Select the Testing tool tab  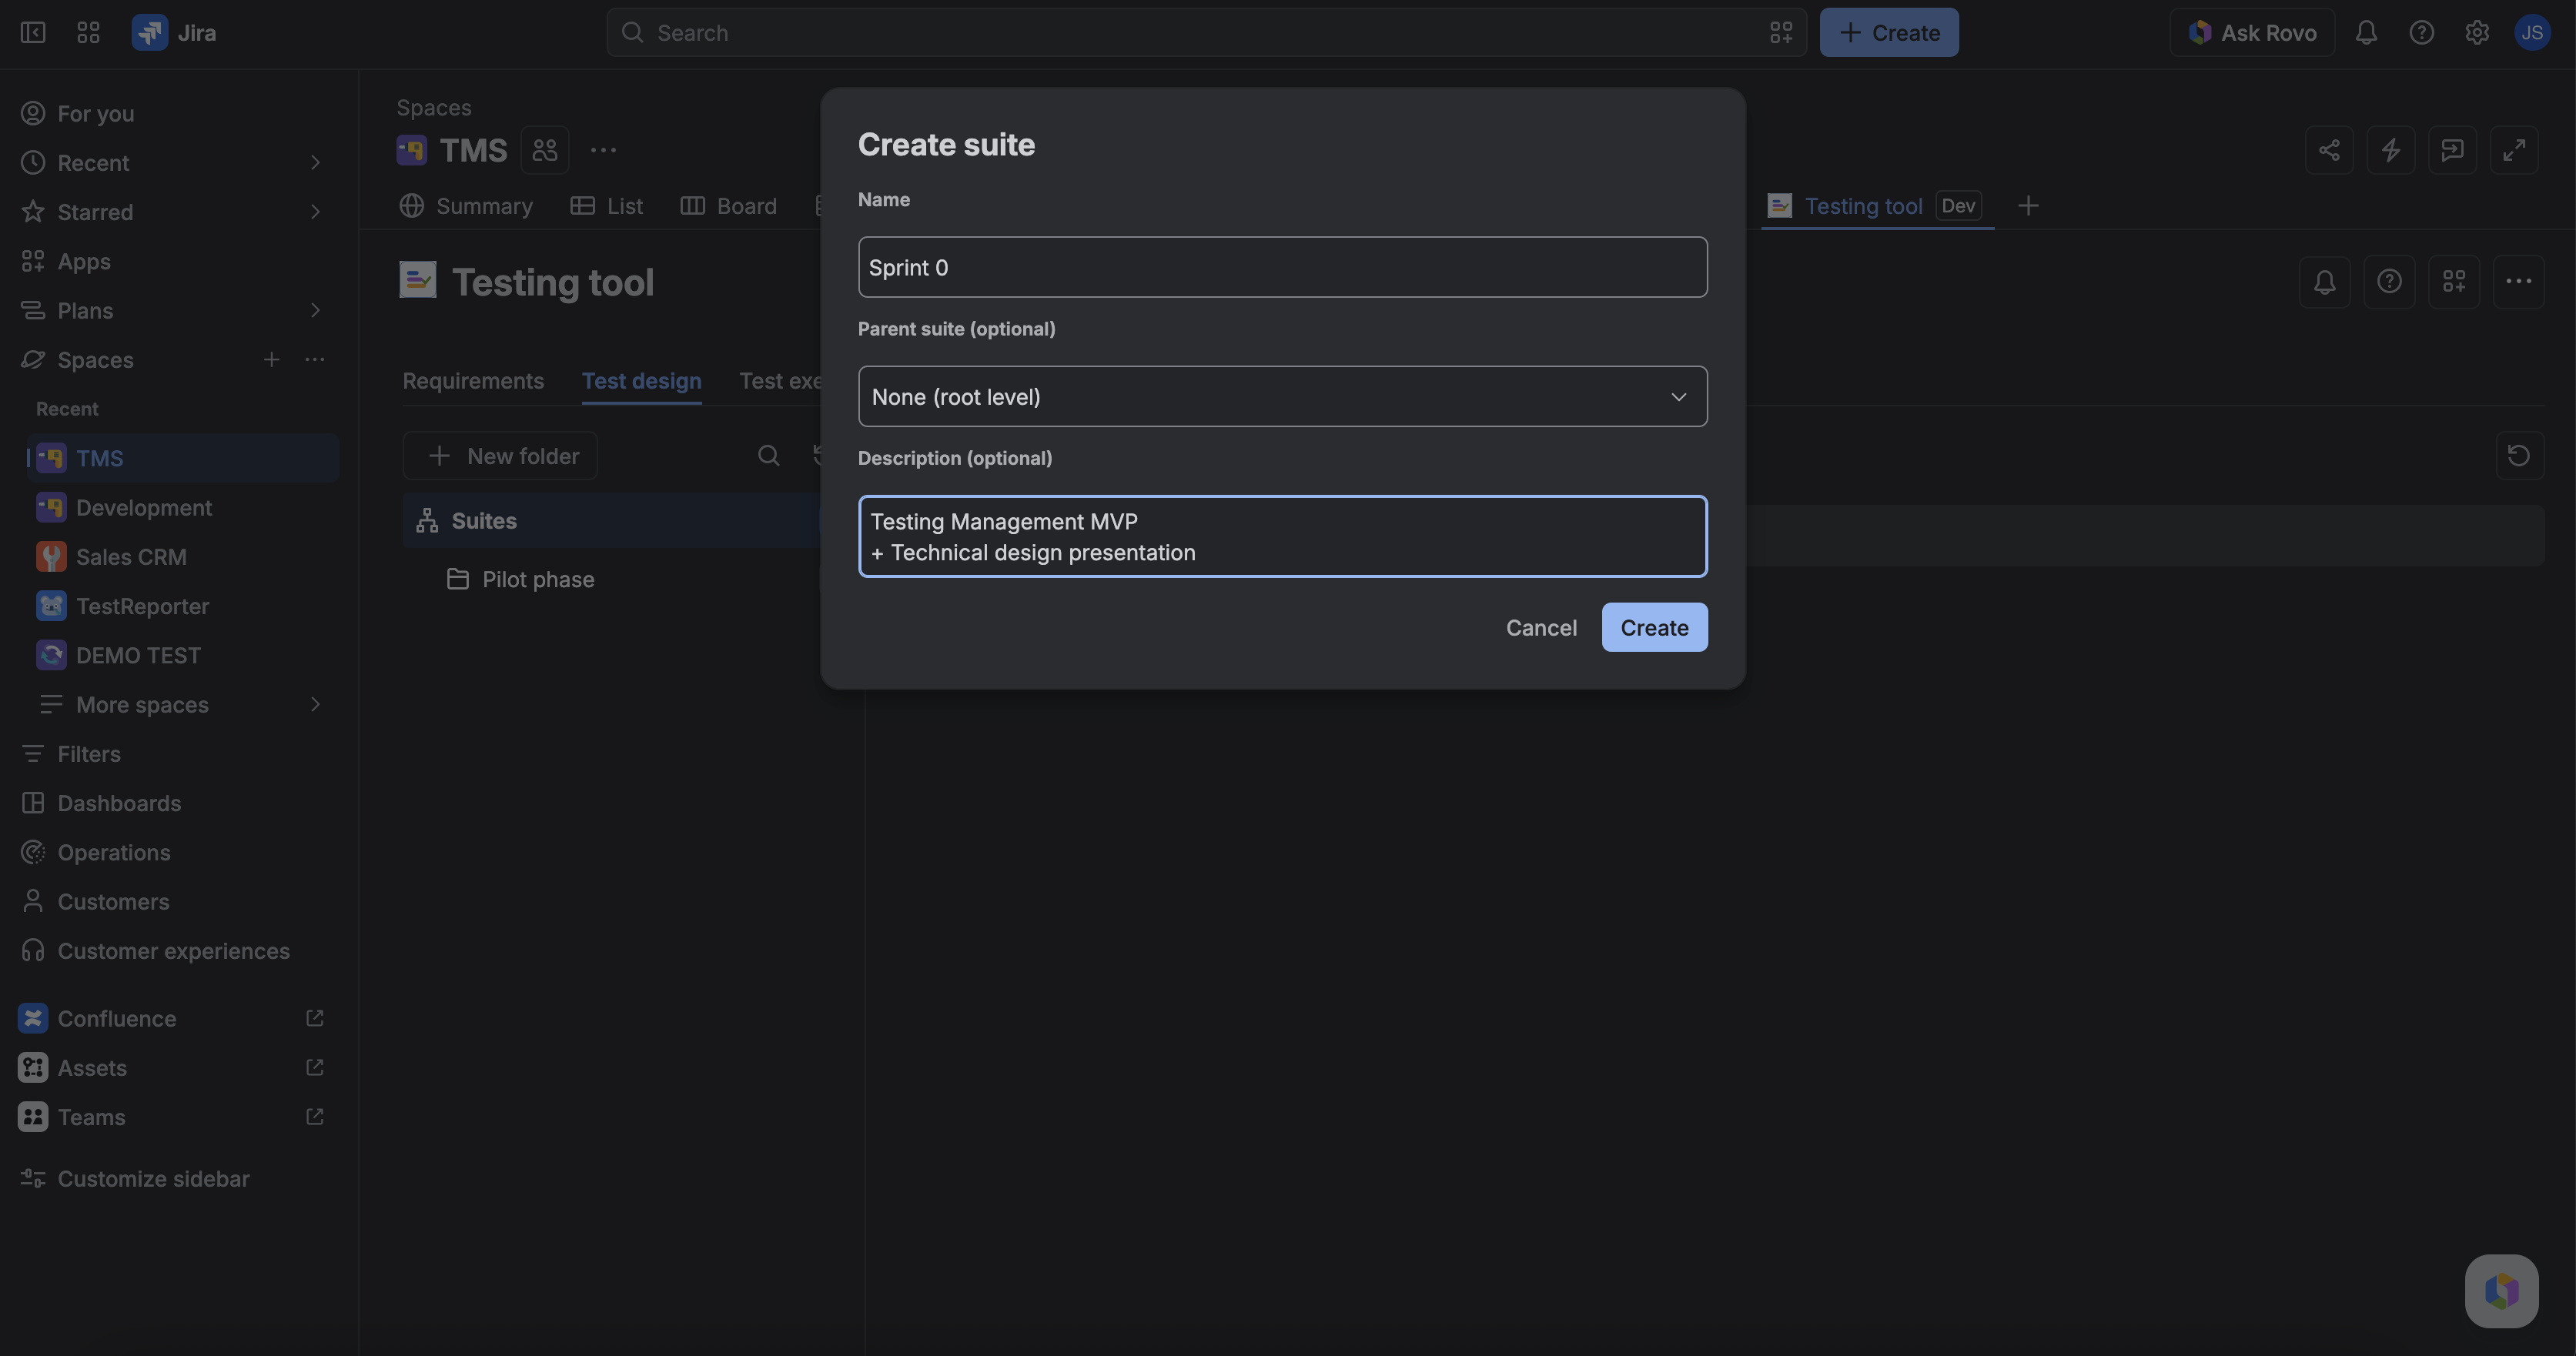pos(1877,205)
